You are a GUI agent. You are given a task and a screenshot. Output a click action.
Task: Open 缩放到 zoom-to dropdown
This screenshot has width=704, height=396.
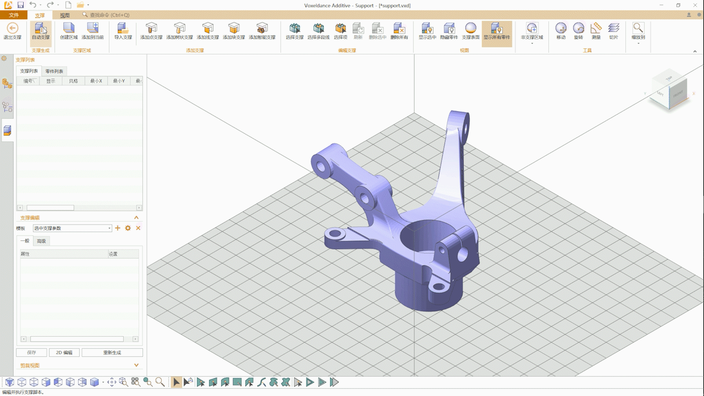[x=638, y=33]
